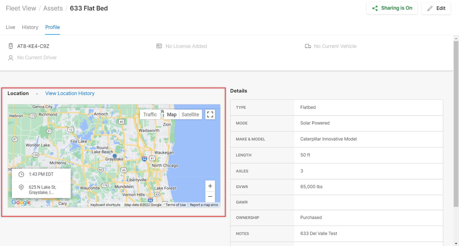Screen dimensions: 459x246
Task: Toggle the Traffic map layer
Action: (x=150, y=114)
